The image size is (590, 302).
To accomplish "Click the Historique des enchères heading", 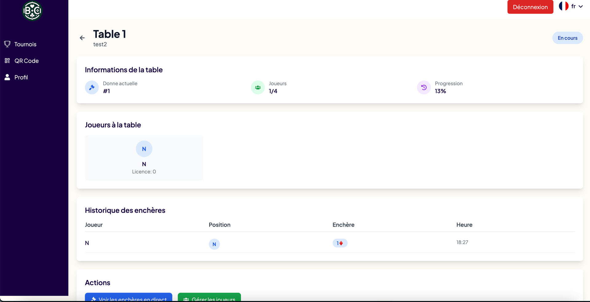I will [125, 210].
